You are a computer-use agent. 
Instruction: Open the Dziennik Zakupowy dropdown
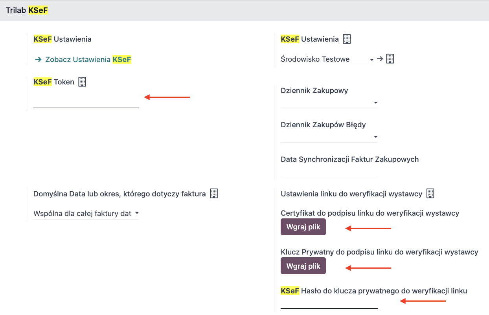coord(329,103)
